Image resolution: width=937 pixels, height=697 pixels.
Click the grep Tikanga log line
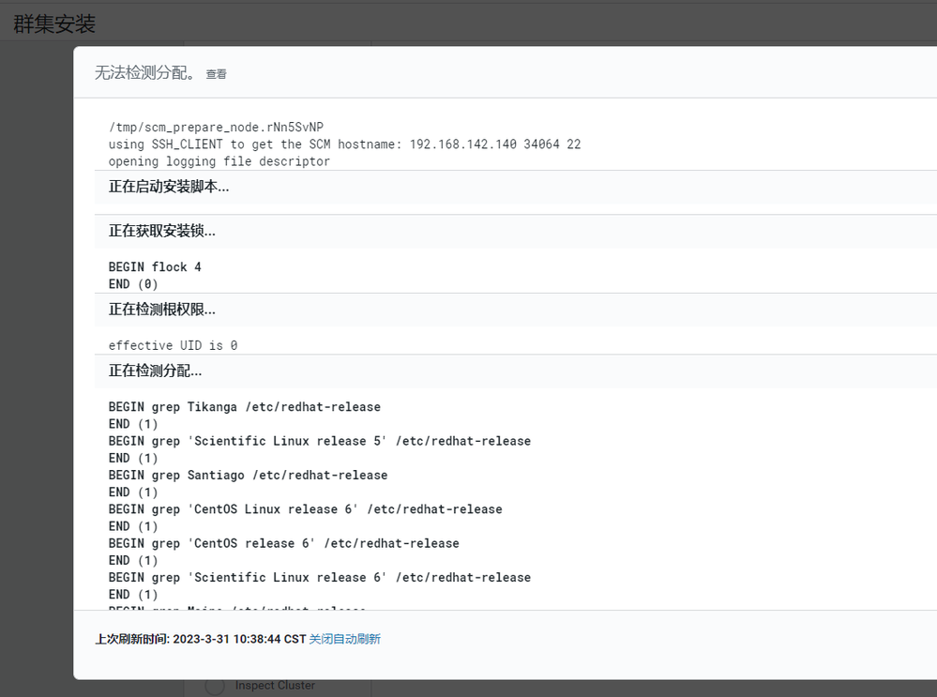tap(245, 407)
